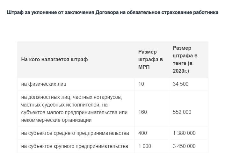The height and width of the screenshot is (161, 225).
Task: Click the 'Размер штрафа в МРП' header
Action: point(150,59)
